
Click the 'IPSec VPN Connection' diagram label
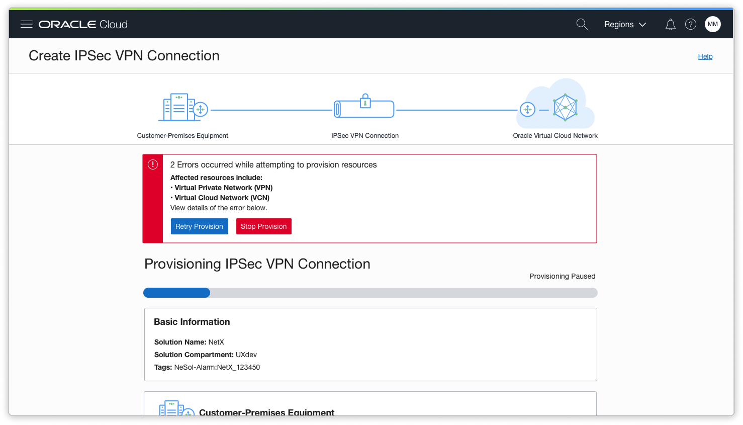click(365, 136)
